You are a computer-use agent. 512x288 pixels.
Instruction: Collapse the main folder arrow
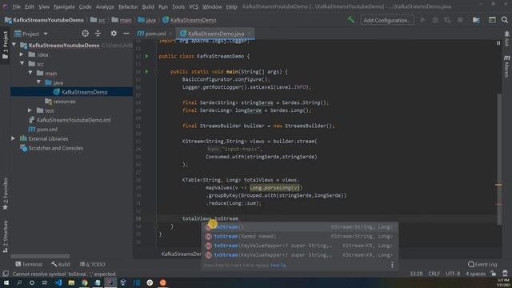pyautogui.click(x=30, y=73)
